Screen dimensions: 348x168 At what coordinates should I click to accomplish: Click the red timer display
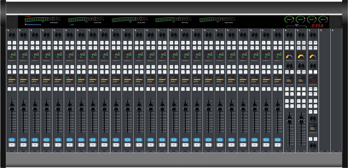pyautogui.click(x=317, y=26)
